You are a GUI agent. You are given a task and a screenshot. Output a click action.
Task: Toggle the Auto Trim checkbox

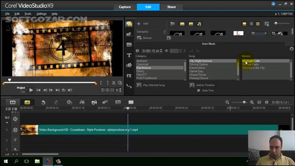click(198, 91)
